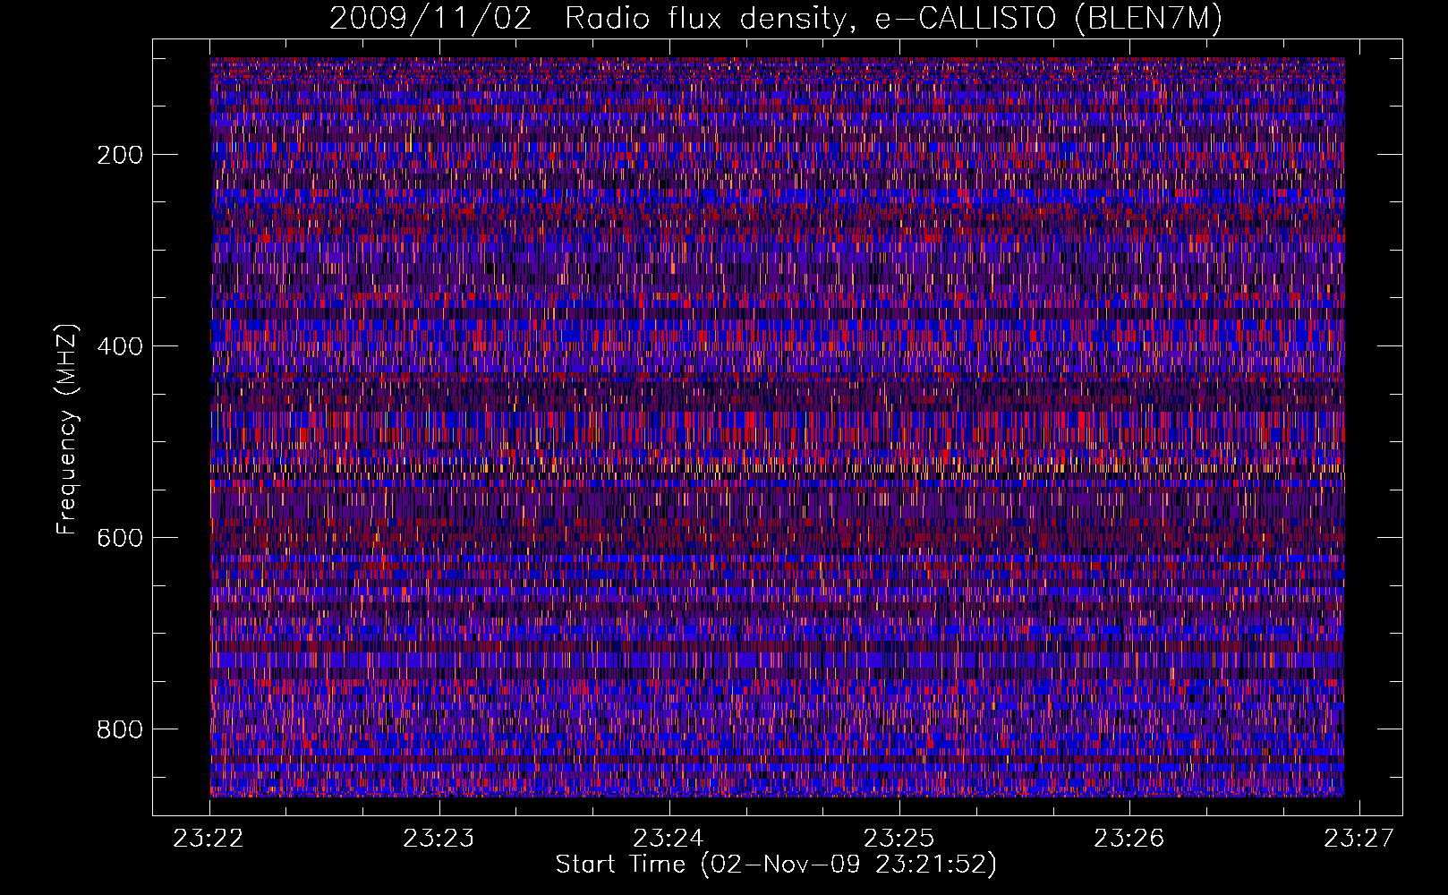Click the 23:23 time tick label
This screenshot has height=895, width=1448.
[x=439, y=838]
